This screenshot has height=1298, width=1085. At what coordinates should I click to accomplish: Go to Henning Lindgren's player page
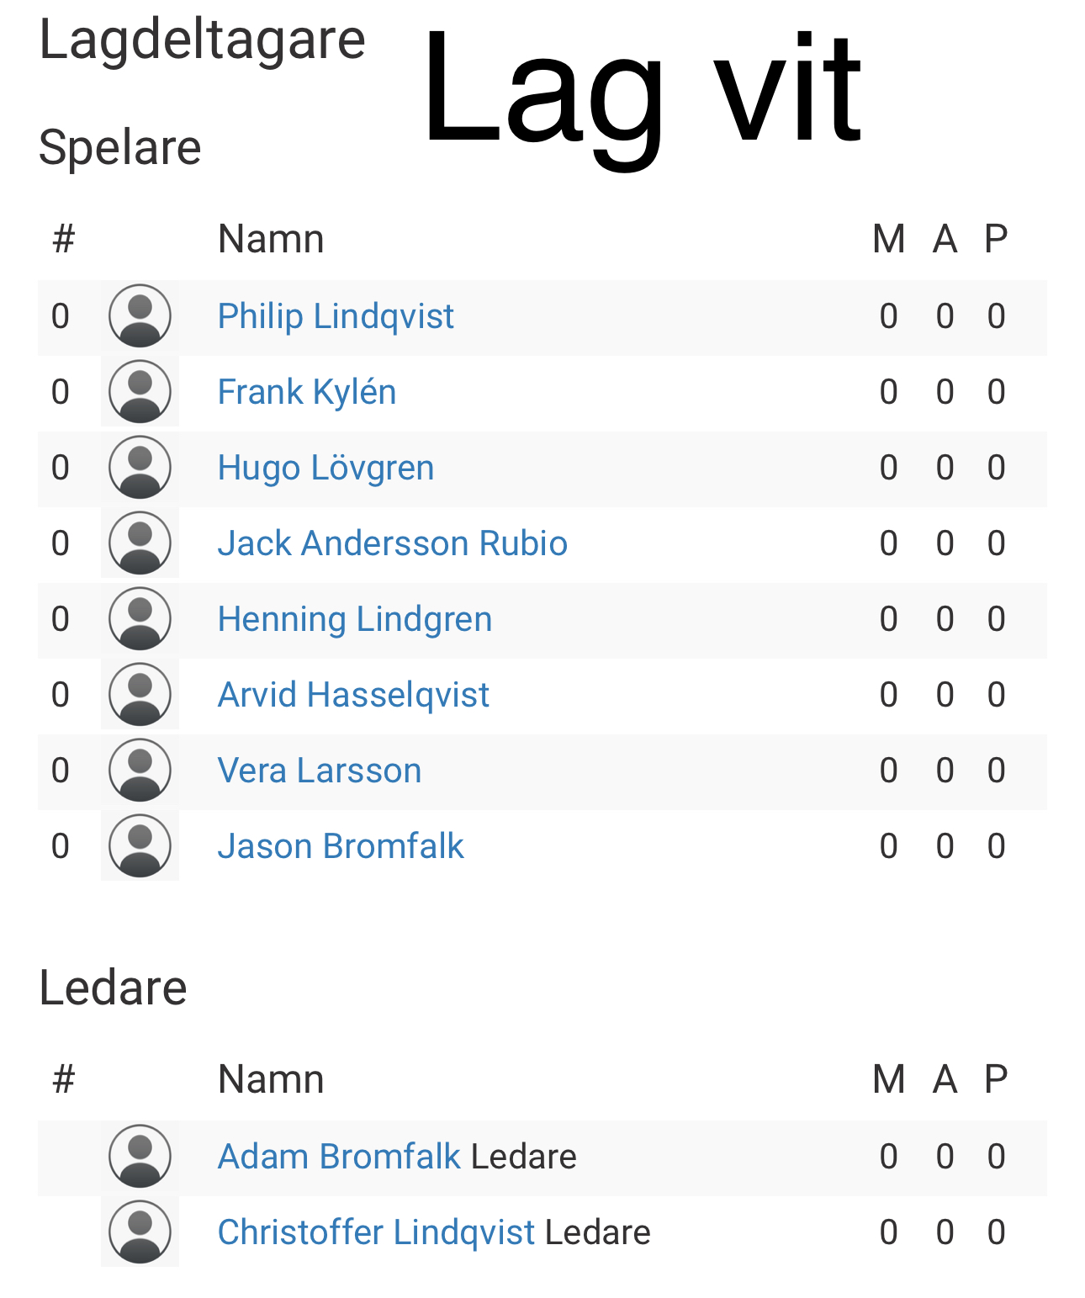[354, 619]
